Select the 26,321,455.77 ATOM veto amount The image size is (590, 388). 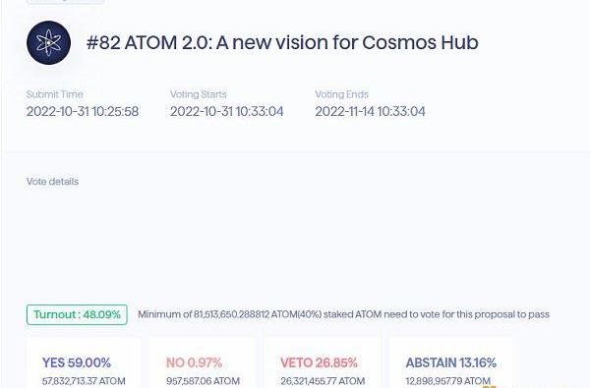323,381
